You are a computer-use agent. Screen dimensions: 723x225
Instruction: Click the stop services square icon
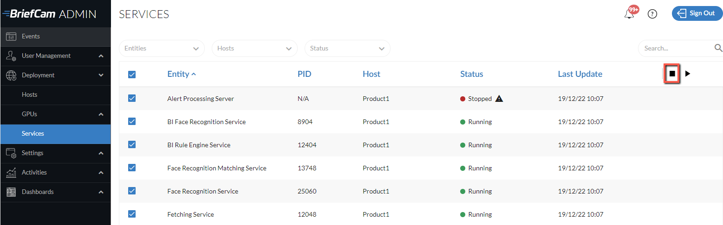672,74
